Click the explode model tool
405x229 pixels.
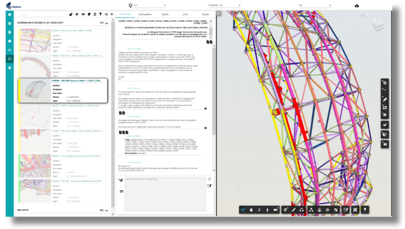point(302,210)
